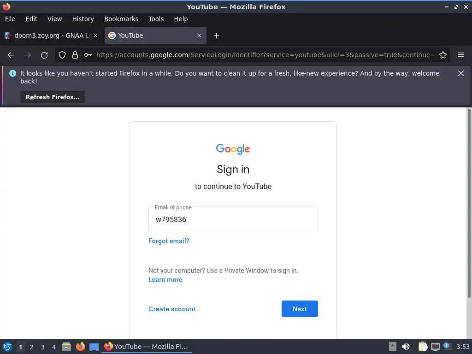
Task: Switch to workspace 1
Action: [20, 347]
